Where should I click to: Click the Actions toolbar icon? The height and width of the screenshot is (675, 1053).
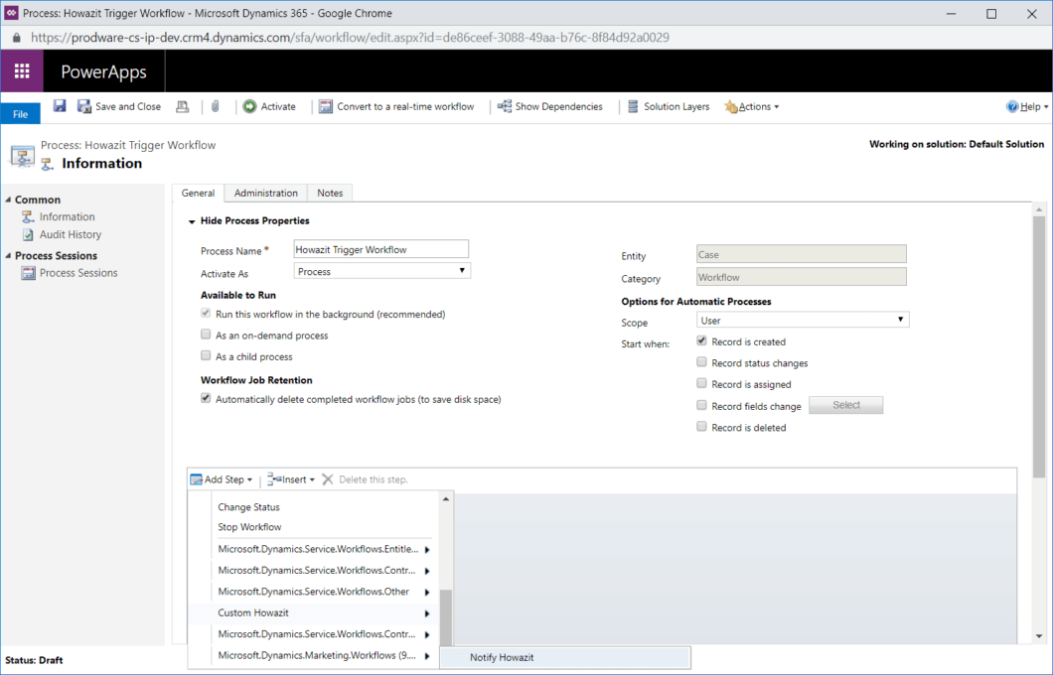731,106
